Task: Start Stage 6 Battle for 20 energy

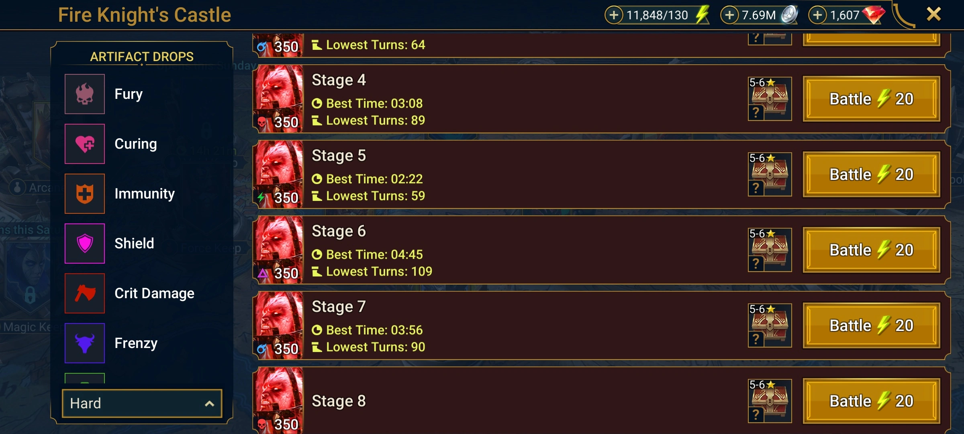Action: point(871,250)
